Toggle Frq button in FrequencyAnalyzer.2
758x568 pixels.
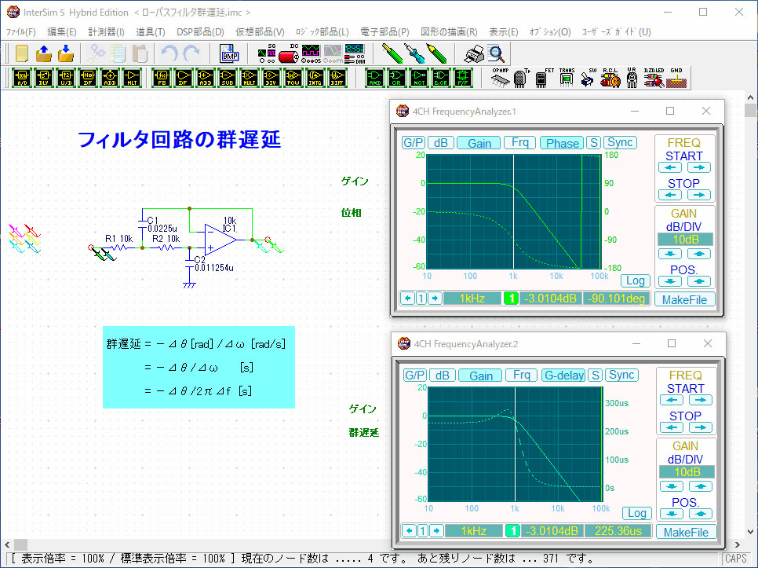coord(522,375)
